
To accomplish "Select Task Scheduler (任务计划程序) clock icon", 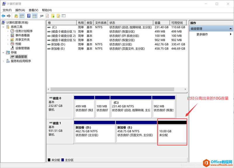I will point(12,31).
